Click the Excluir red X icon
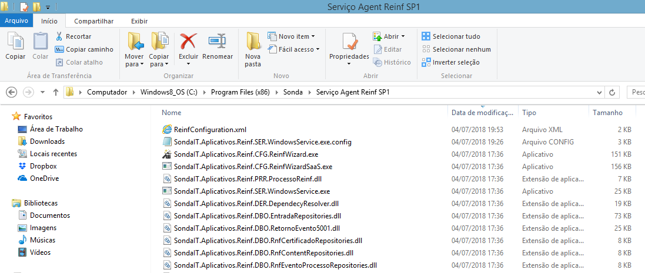Image resolution: width=645 pixels, height=273 pixels. (x=188, y=42)
